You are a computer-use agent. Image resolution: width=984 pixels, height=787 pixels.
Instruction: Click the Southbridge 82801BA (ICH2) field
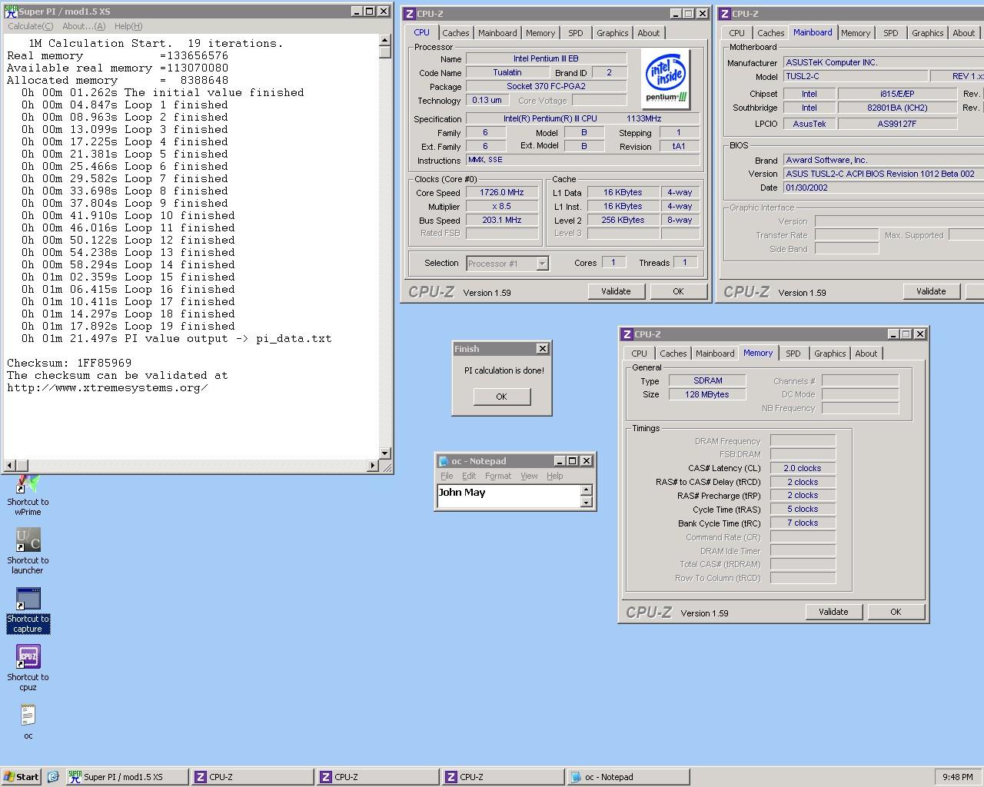tap(897, 108)
